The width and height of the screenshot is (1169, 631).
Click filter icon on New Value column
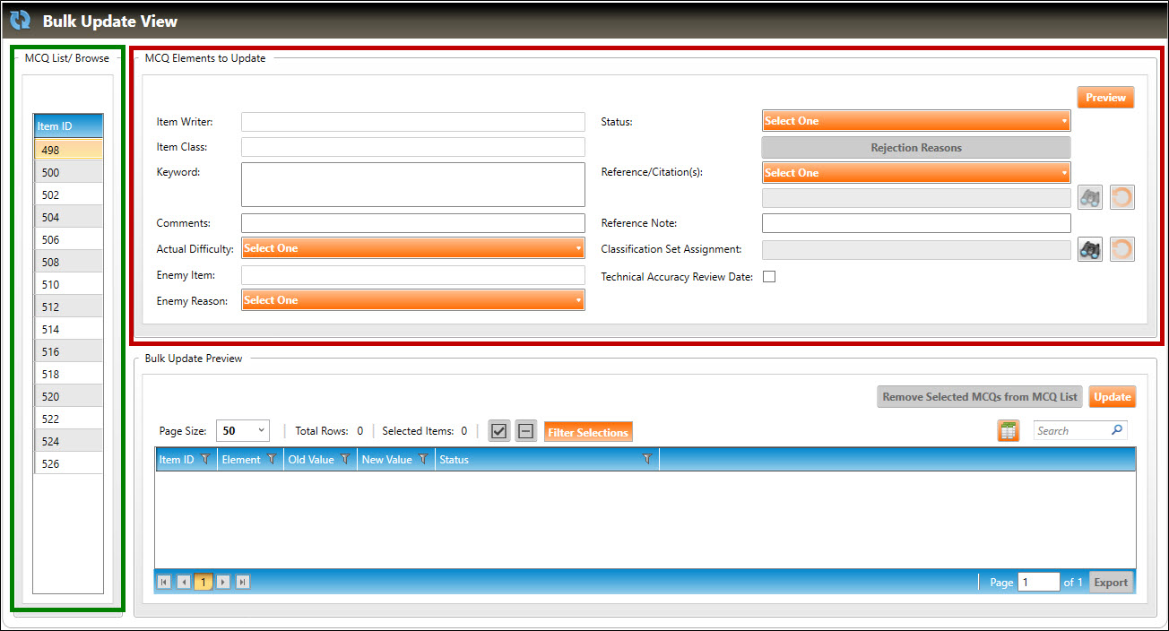pyautogui.click(x=423, y=460)
